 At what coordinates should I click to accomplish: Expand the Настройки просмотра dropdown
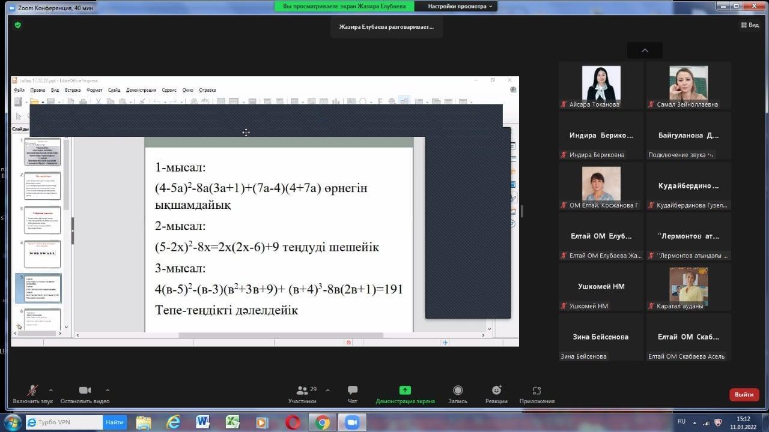(461, 6)
